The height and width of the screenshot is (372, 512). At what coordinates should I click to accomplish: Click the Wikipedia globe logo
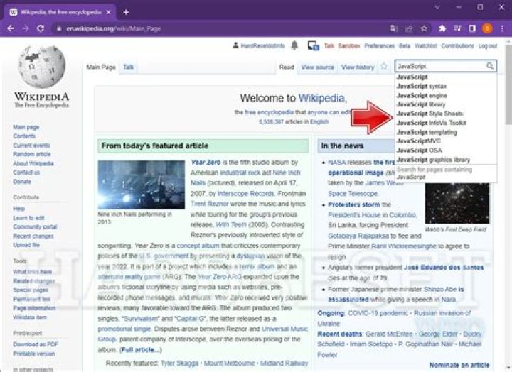tap(41, 67)
